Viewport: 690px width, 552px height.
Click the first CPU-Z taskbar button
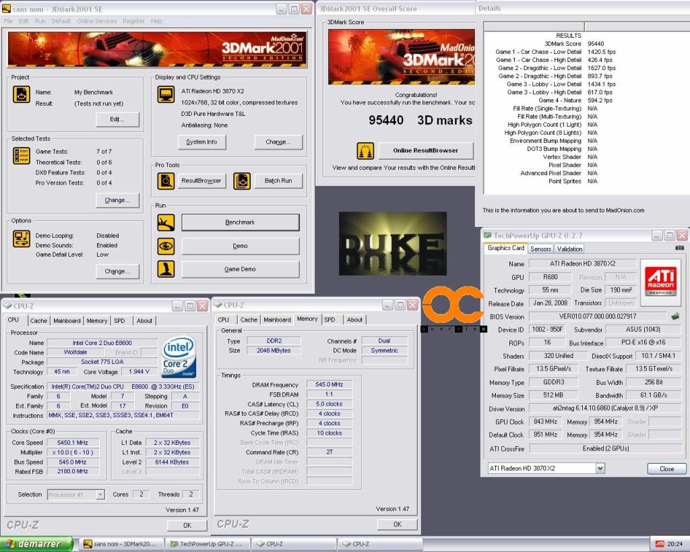click(294, 544)
